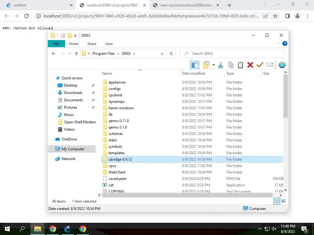Open recent locations dropdown in Explorer
Screen dimensions: 314x235
[x=70, y=54]
